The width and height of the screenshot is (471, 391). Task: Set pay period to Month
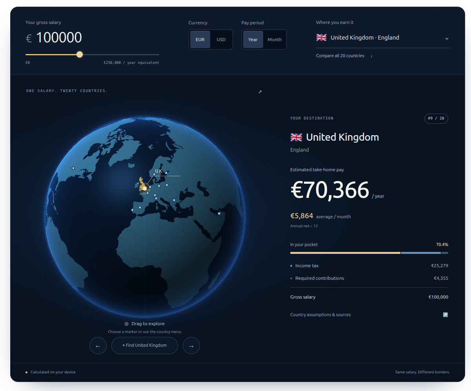(275, 40)
